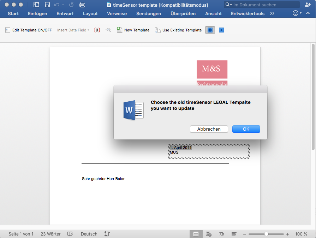Switch to the Einfügen tab
This screenshot has width=316, height=238.
(x=37, y=13)
